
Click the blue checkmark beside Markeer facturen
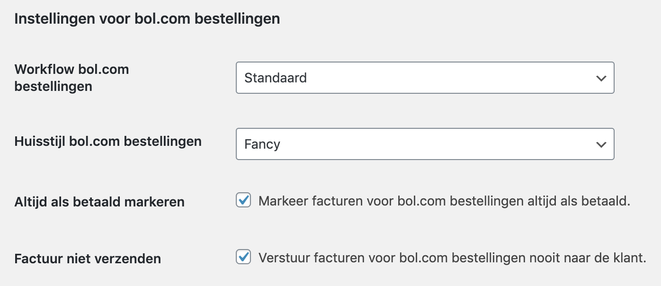(x=243, y=201)
